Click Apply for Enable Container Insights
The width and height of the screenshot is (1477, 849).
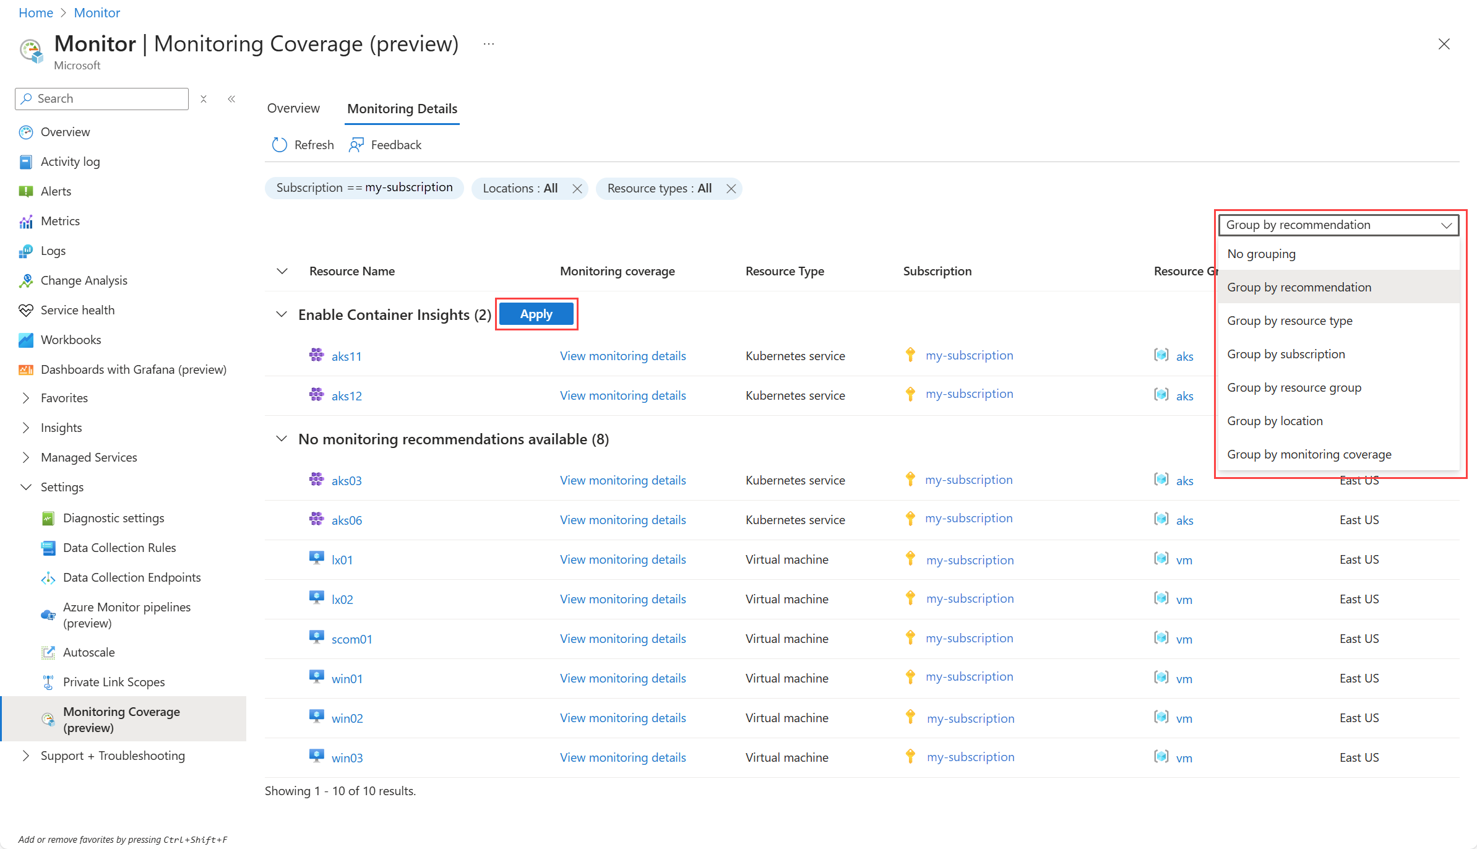[536, 314]
